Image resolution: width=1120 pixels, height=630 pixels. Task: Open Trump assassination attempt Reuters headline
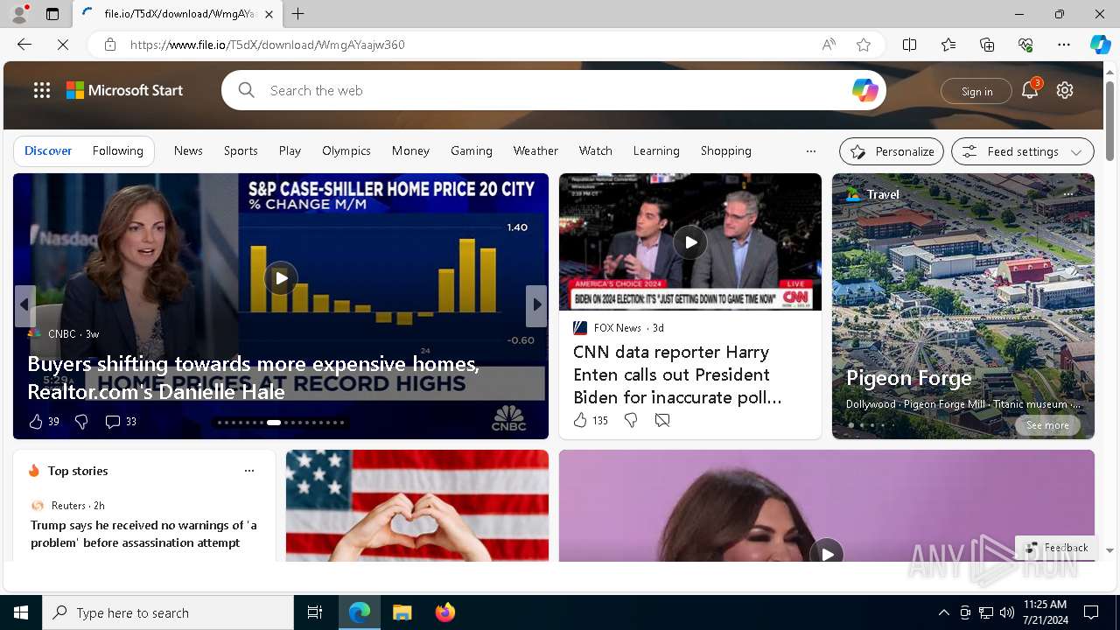[143, 534]
